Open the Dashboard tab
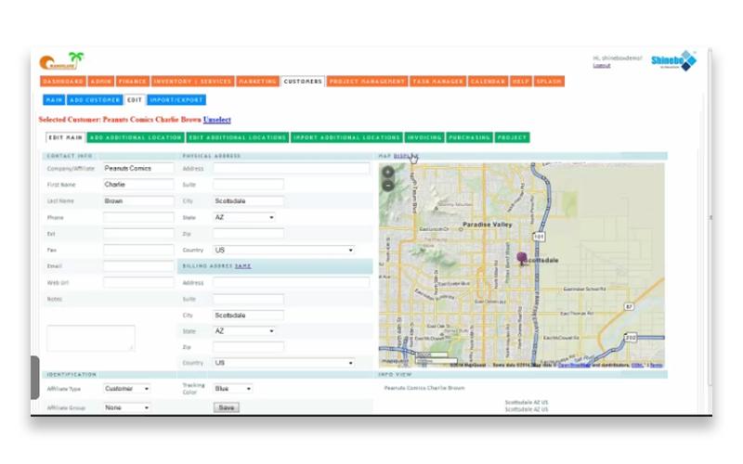The image size is (743, 464). tap(63, 82)
